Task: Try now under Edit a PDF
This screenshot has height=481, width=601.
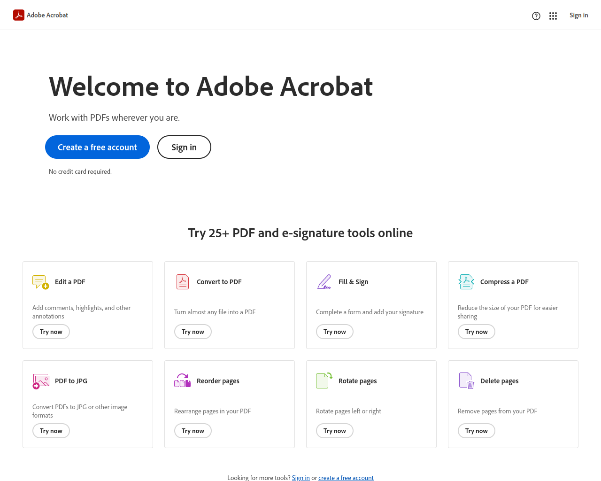Action: (x=51, y=332)
